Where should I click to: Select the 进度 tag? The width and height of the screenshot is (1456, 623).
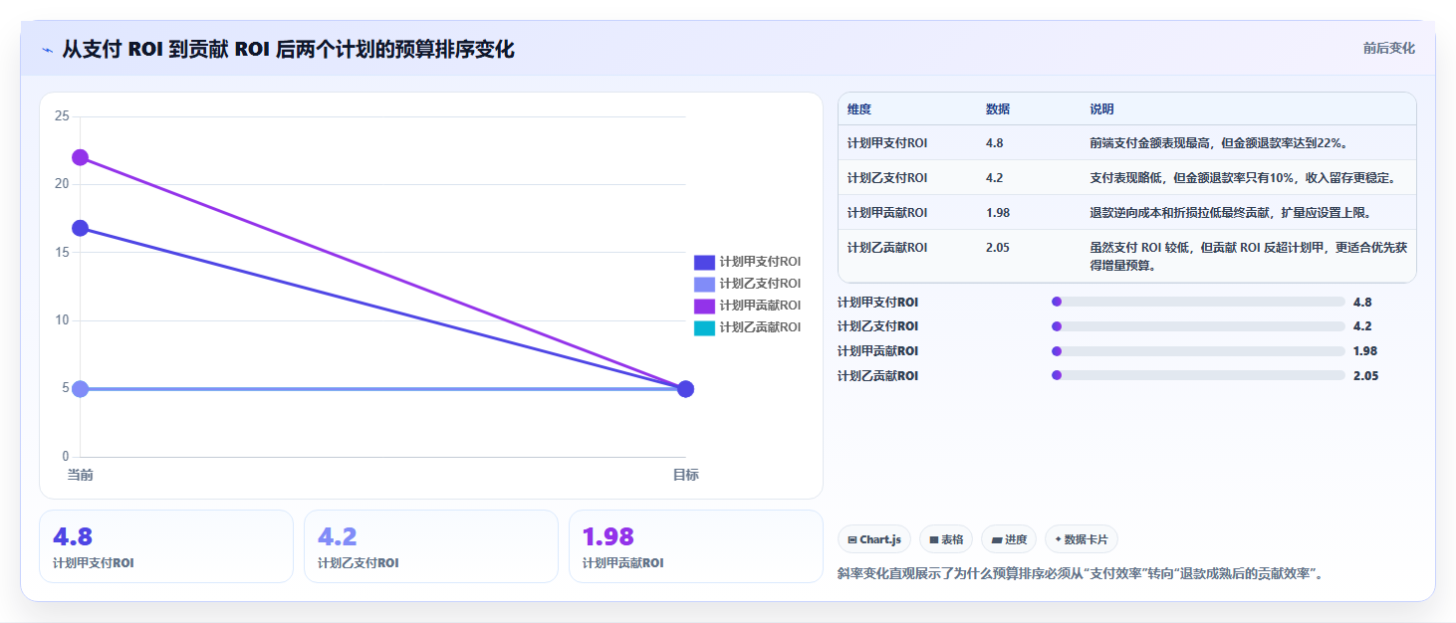click(1009, 539)
